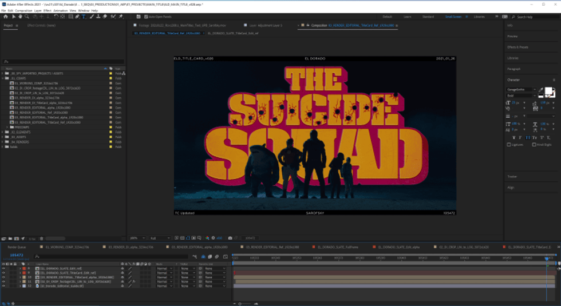Hide the EL_DORADO_SLATE_Edit_ref layer

(x=3, y=268)
